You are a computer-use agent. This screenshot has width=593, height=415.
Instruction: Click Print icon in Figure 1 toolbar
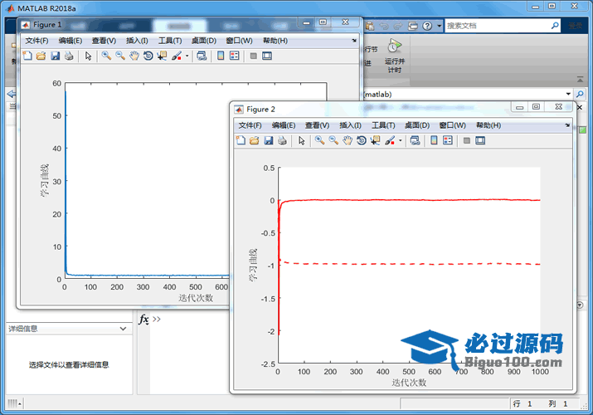69,56
